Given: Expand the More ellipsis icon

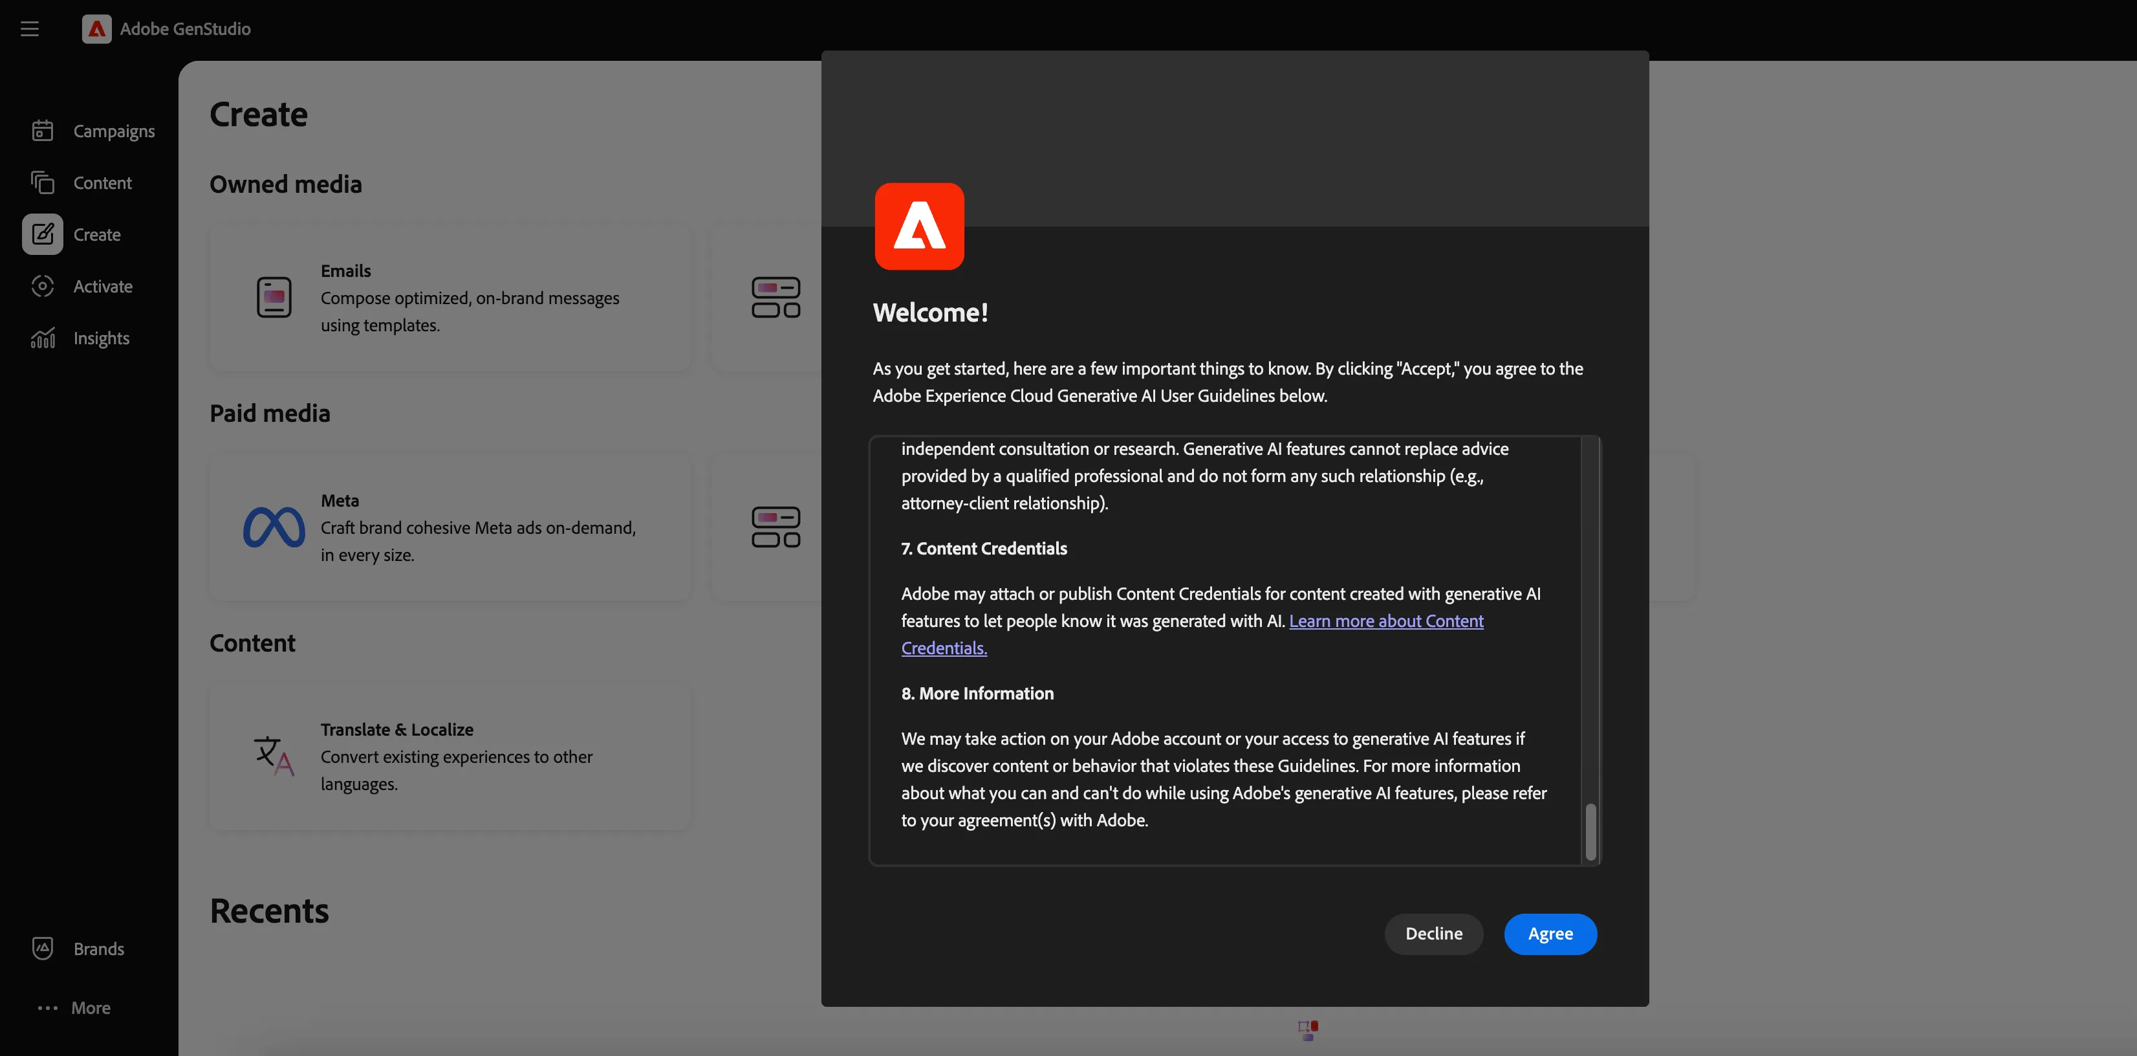Looking at the screenshot, I should [47, 1008].
